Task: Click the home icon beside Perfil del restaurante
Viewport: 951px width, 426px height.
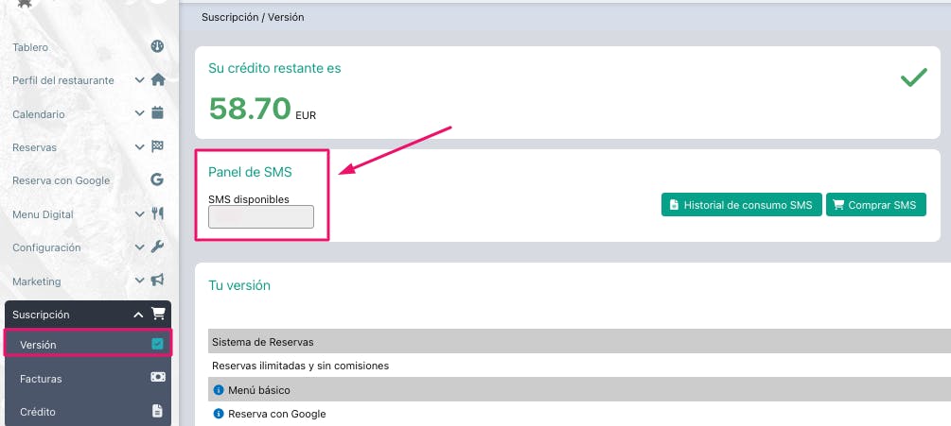Action: 158,80
